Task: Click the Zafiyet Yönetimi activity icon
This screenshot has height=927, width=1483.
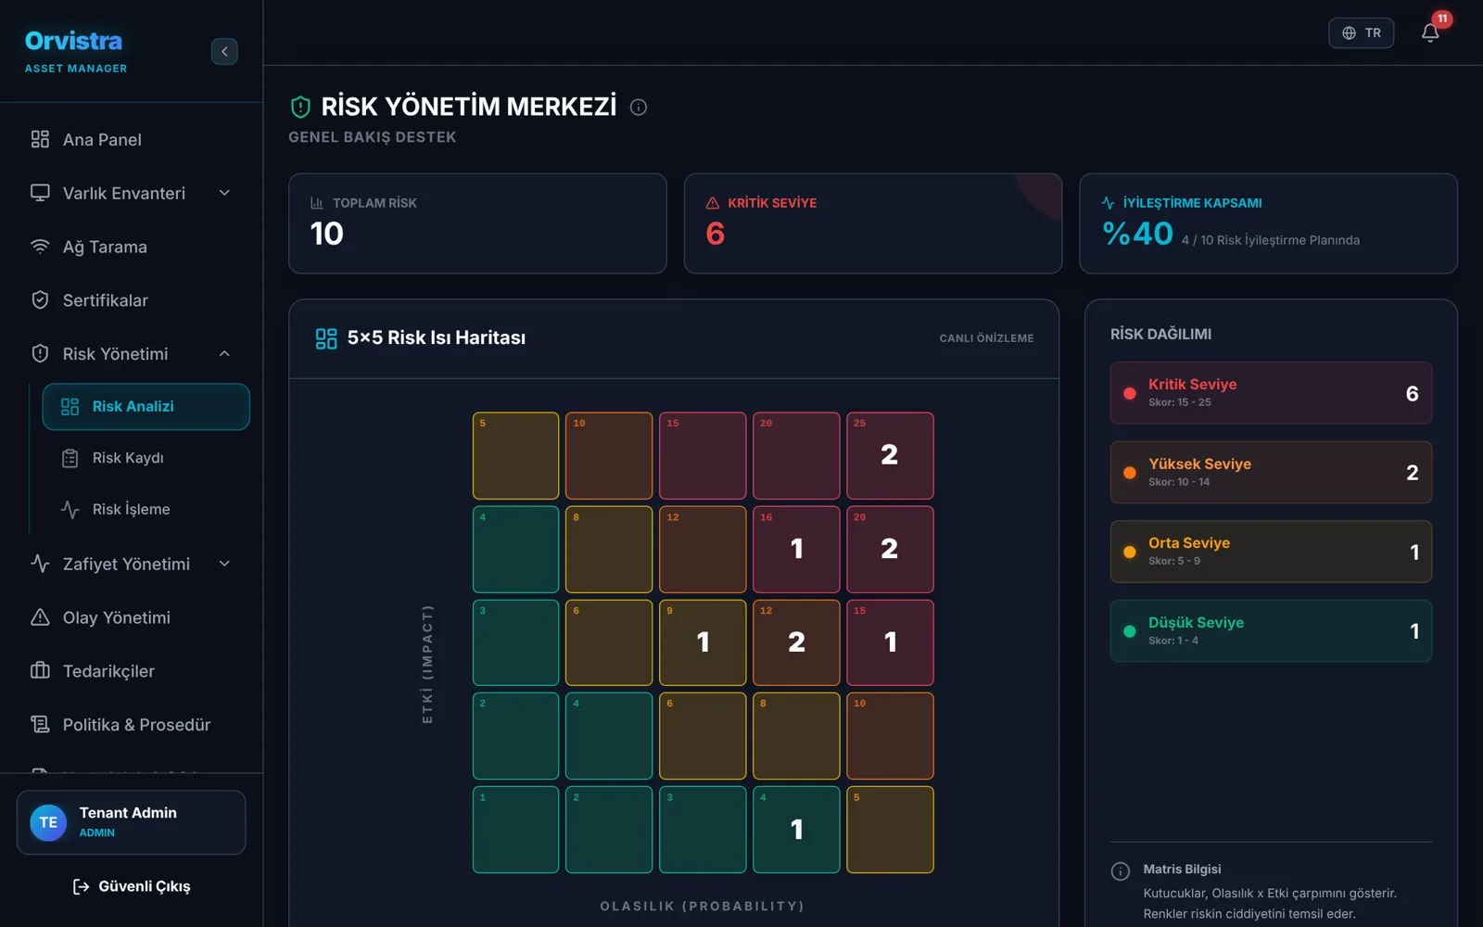Action: tap(40, 564)
